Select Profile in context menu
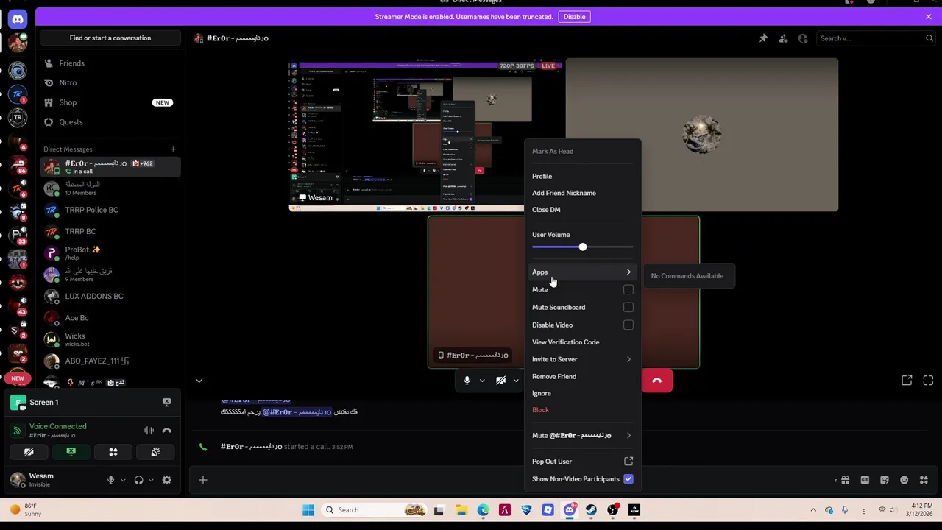942x530 pixels. point(582,176)
